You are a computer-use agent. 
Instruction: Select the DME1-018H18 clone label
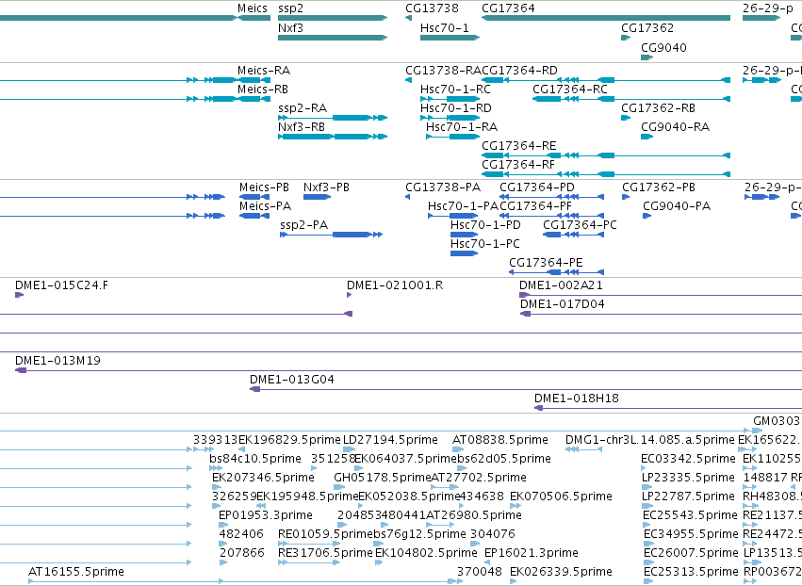point(577,399)
